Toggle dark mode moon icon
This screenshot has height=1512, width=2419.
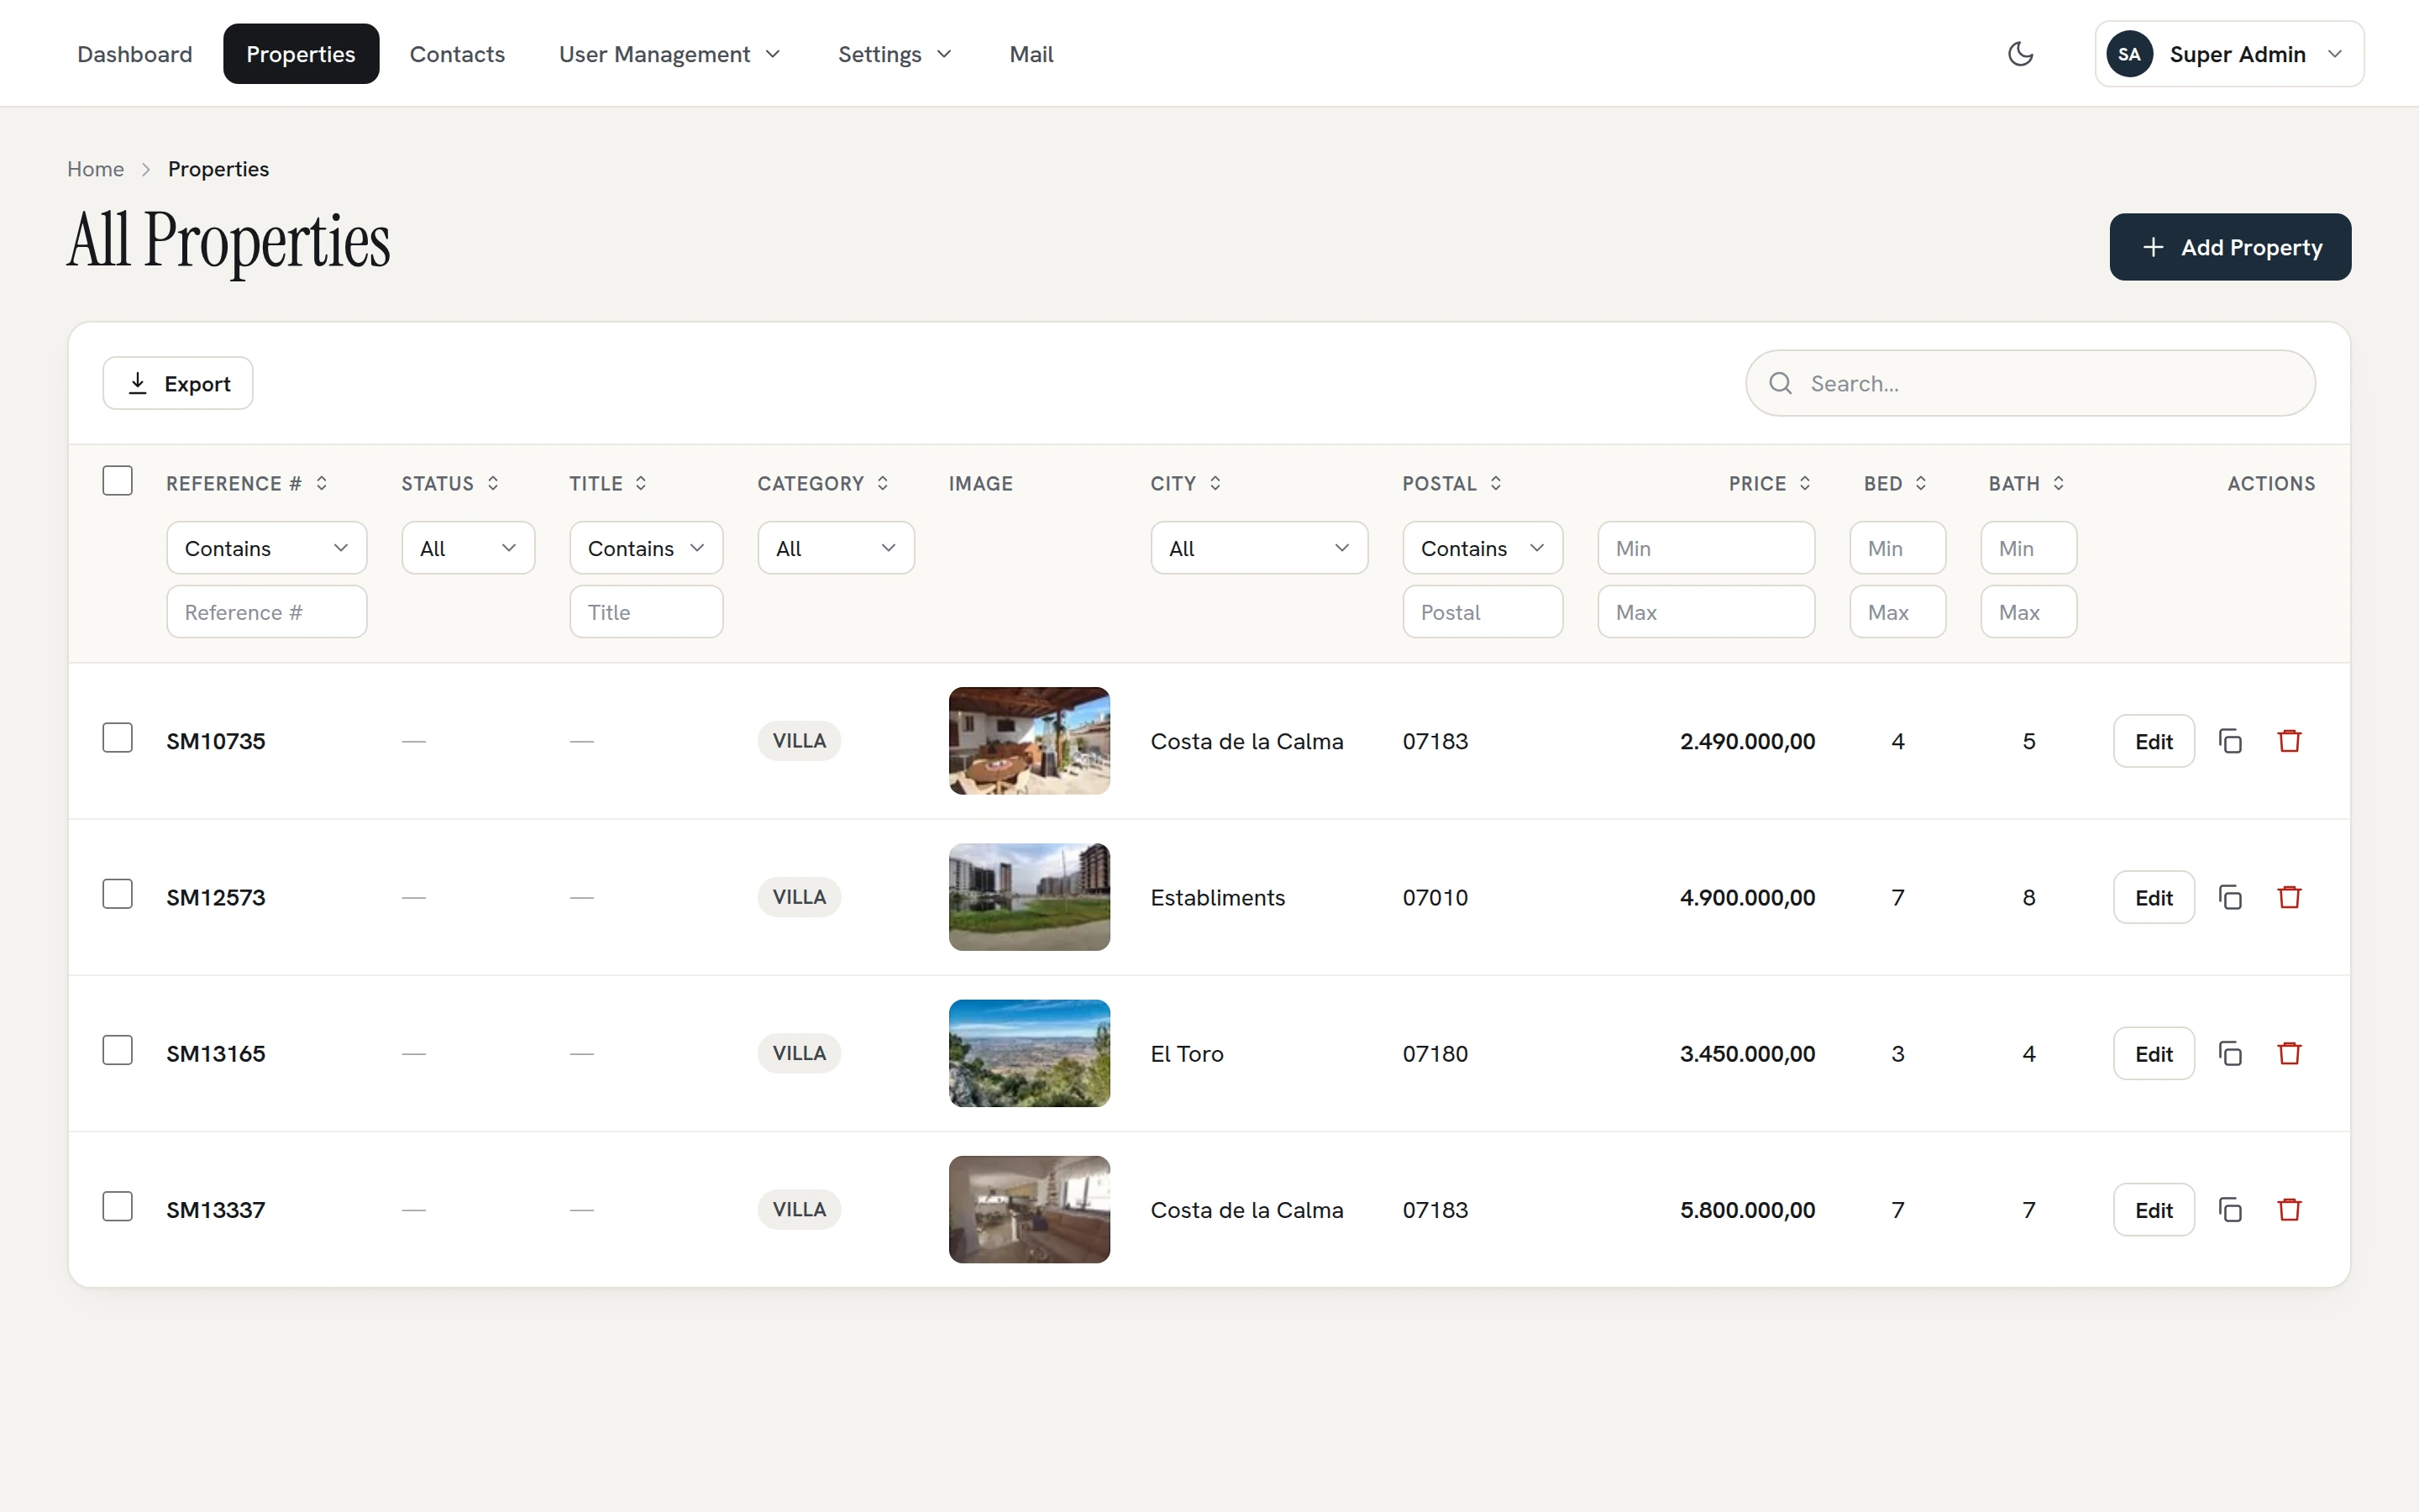click(x=2020, y=54)
